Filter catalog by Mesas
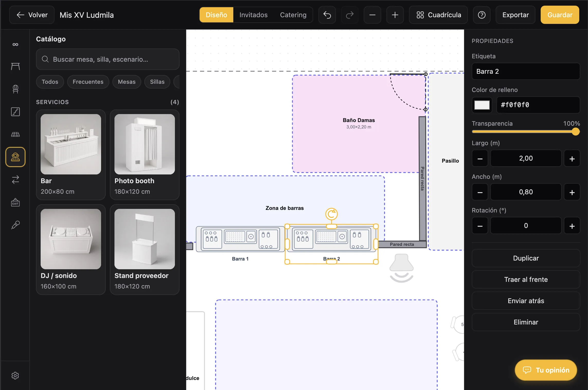This screenshot has height=390, width=588. point(127,82)
